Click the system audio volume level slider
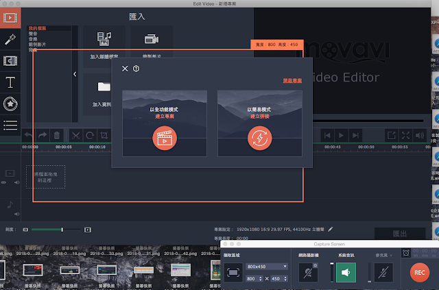 [332, 272]
